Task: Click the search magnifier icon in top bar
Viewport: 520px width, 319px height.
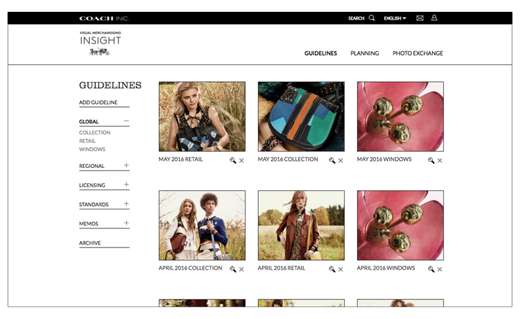Action: click(x=372, y=18)
